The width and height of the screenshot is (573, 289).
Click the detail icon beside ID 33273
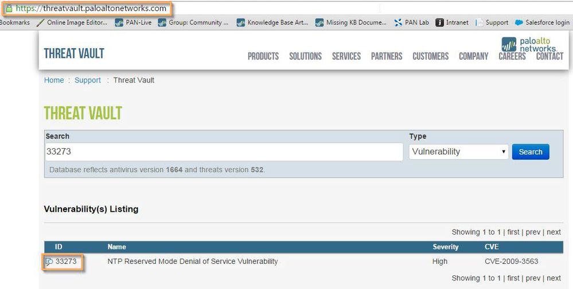tap(49, 262)
